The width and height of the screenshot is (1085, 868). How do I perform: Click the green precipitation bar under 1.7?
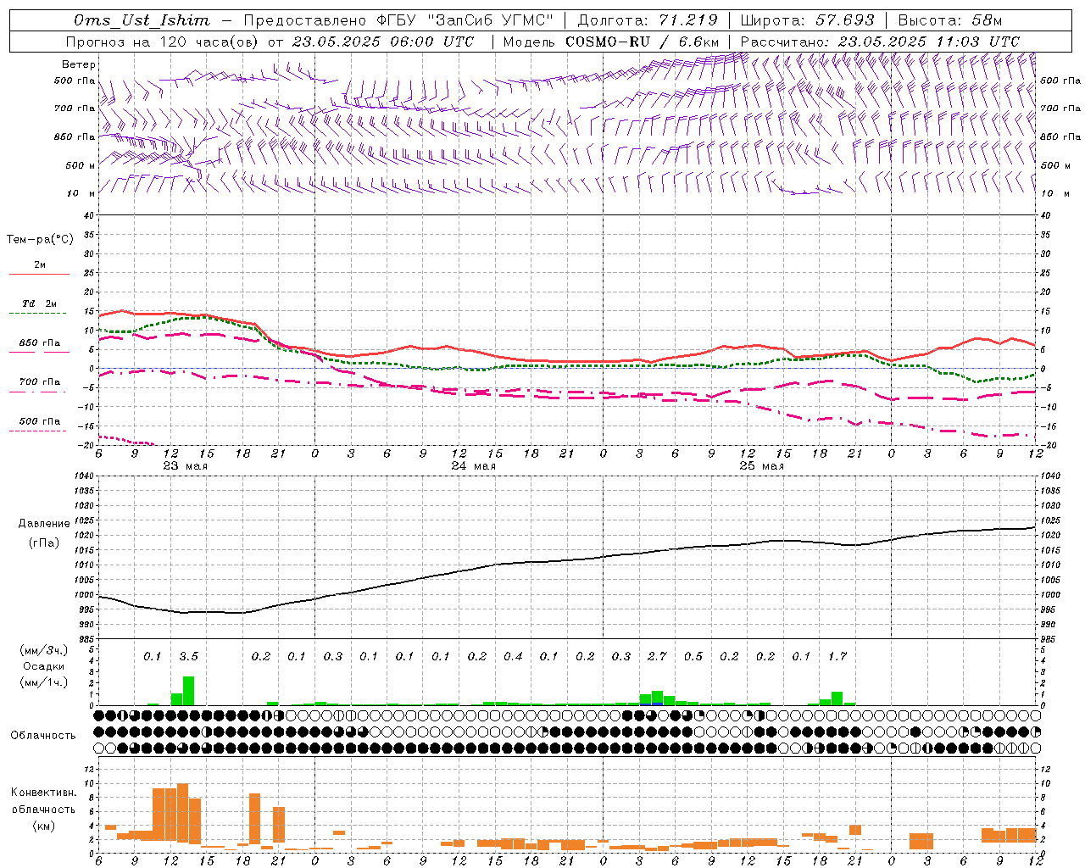click(837, 698)
